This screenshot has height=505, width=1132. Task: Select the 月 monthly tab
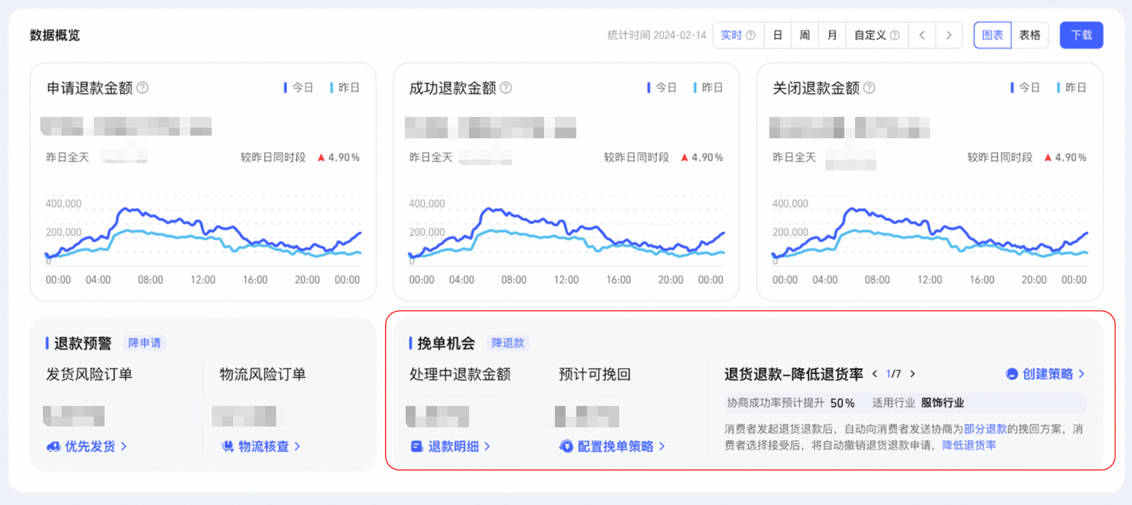(832, 35)
